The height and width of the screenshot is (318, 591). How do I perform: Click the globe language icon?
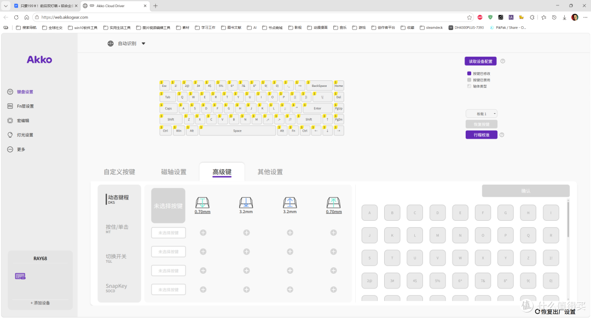[x=111, y=44]
